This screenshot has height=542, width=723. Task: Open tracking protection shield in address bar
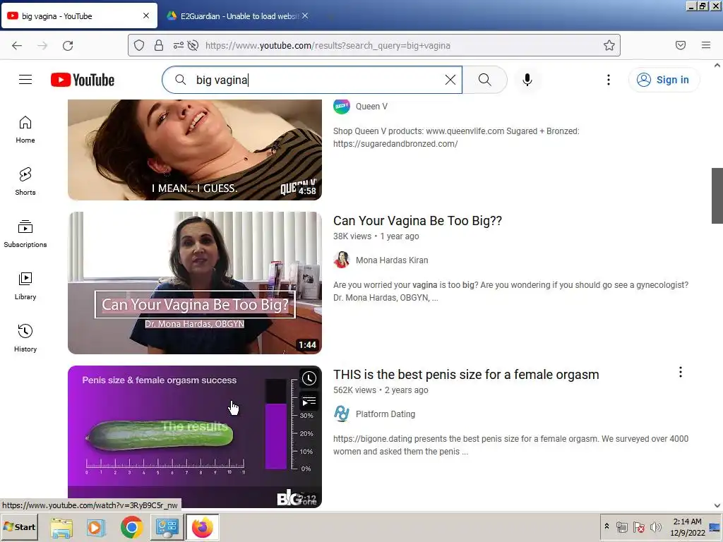coord(139,45)
